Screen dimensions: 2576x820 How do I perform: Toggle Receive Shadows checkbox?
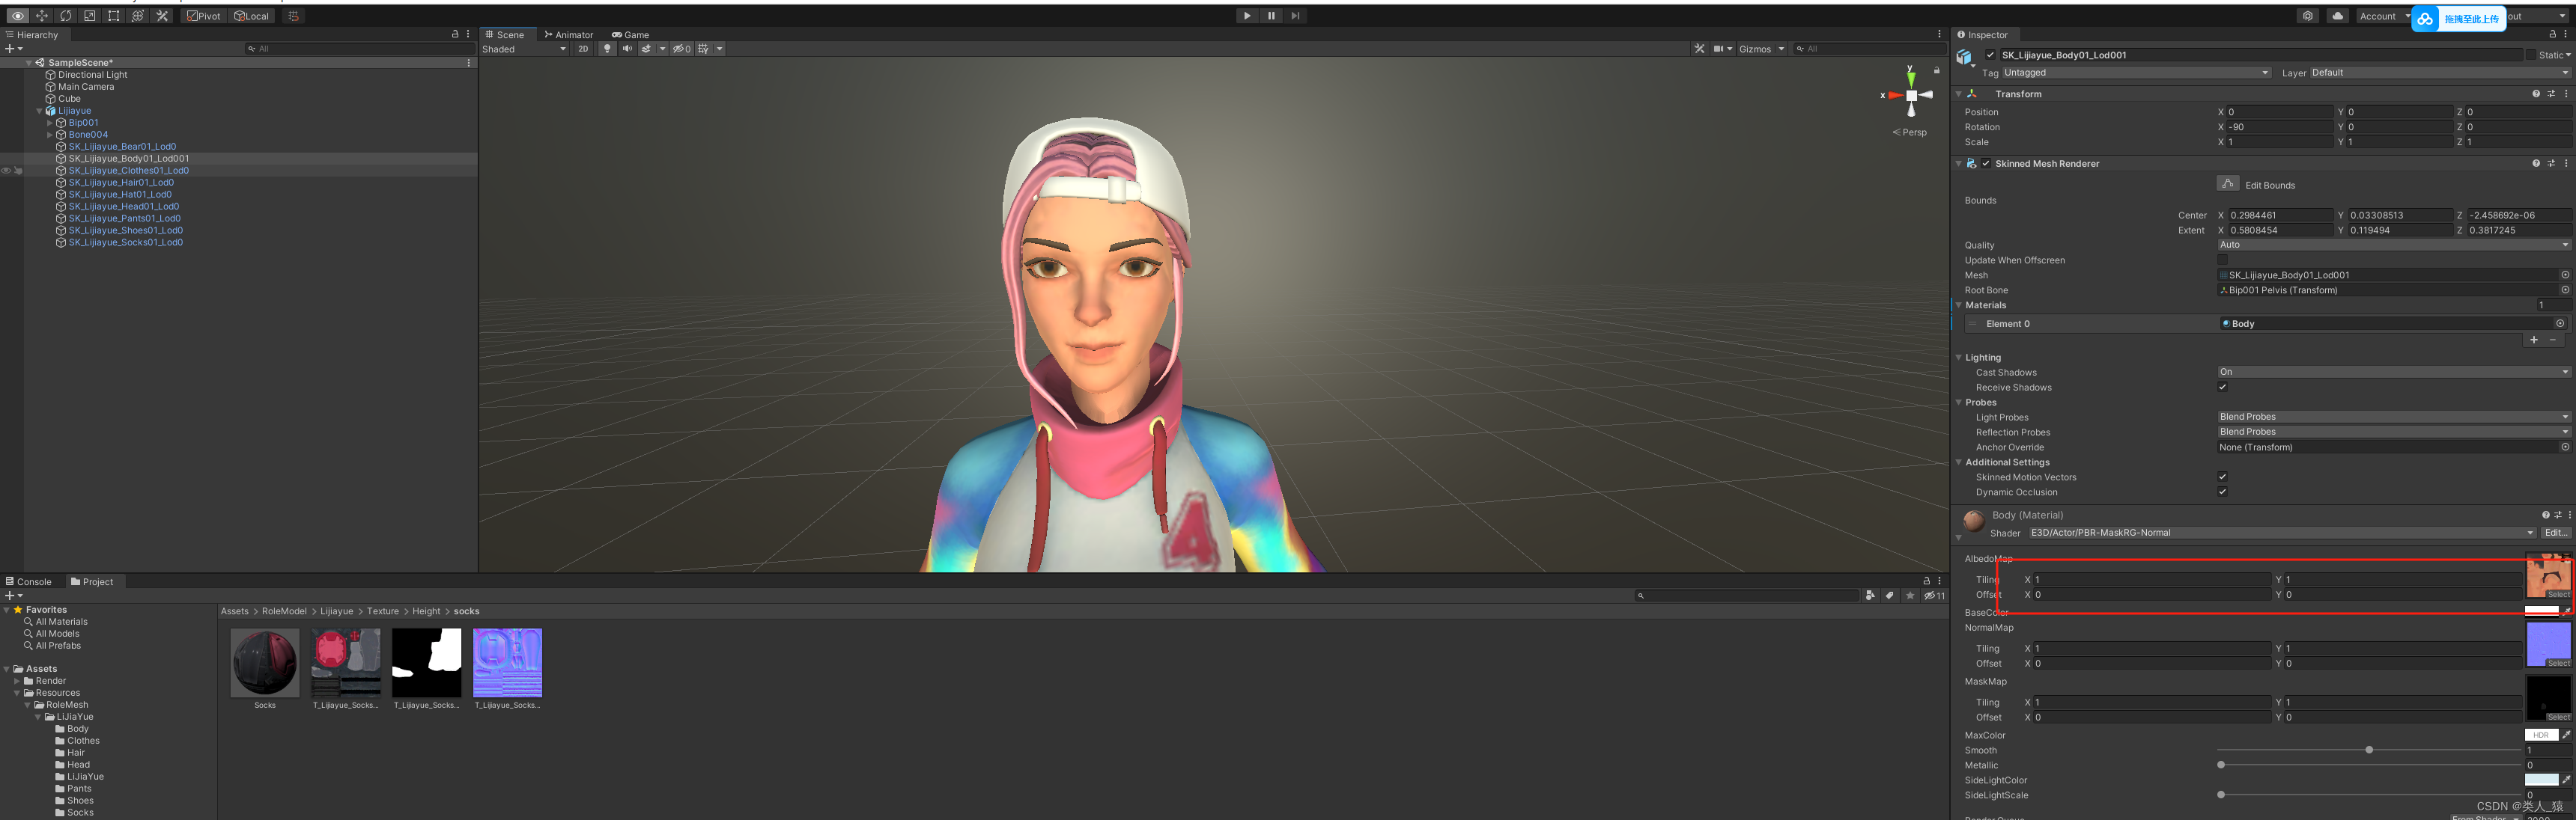[2222, 388]
